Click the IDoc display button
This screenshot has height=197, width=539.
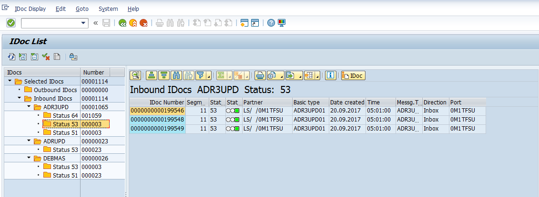point(353,75)
